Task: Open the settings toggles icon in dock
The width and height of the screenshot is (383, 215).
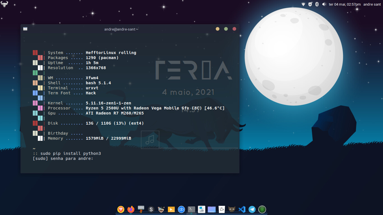Action: 202,209
